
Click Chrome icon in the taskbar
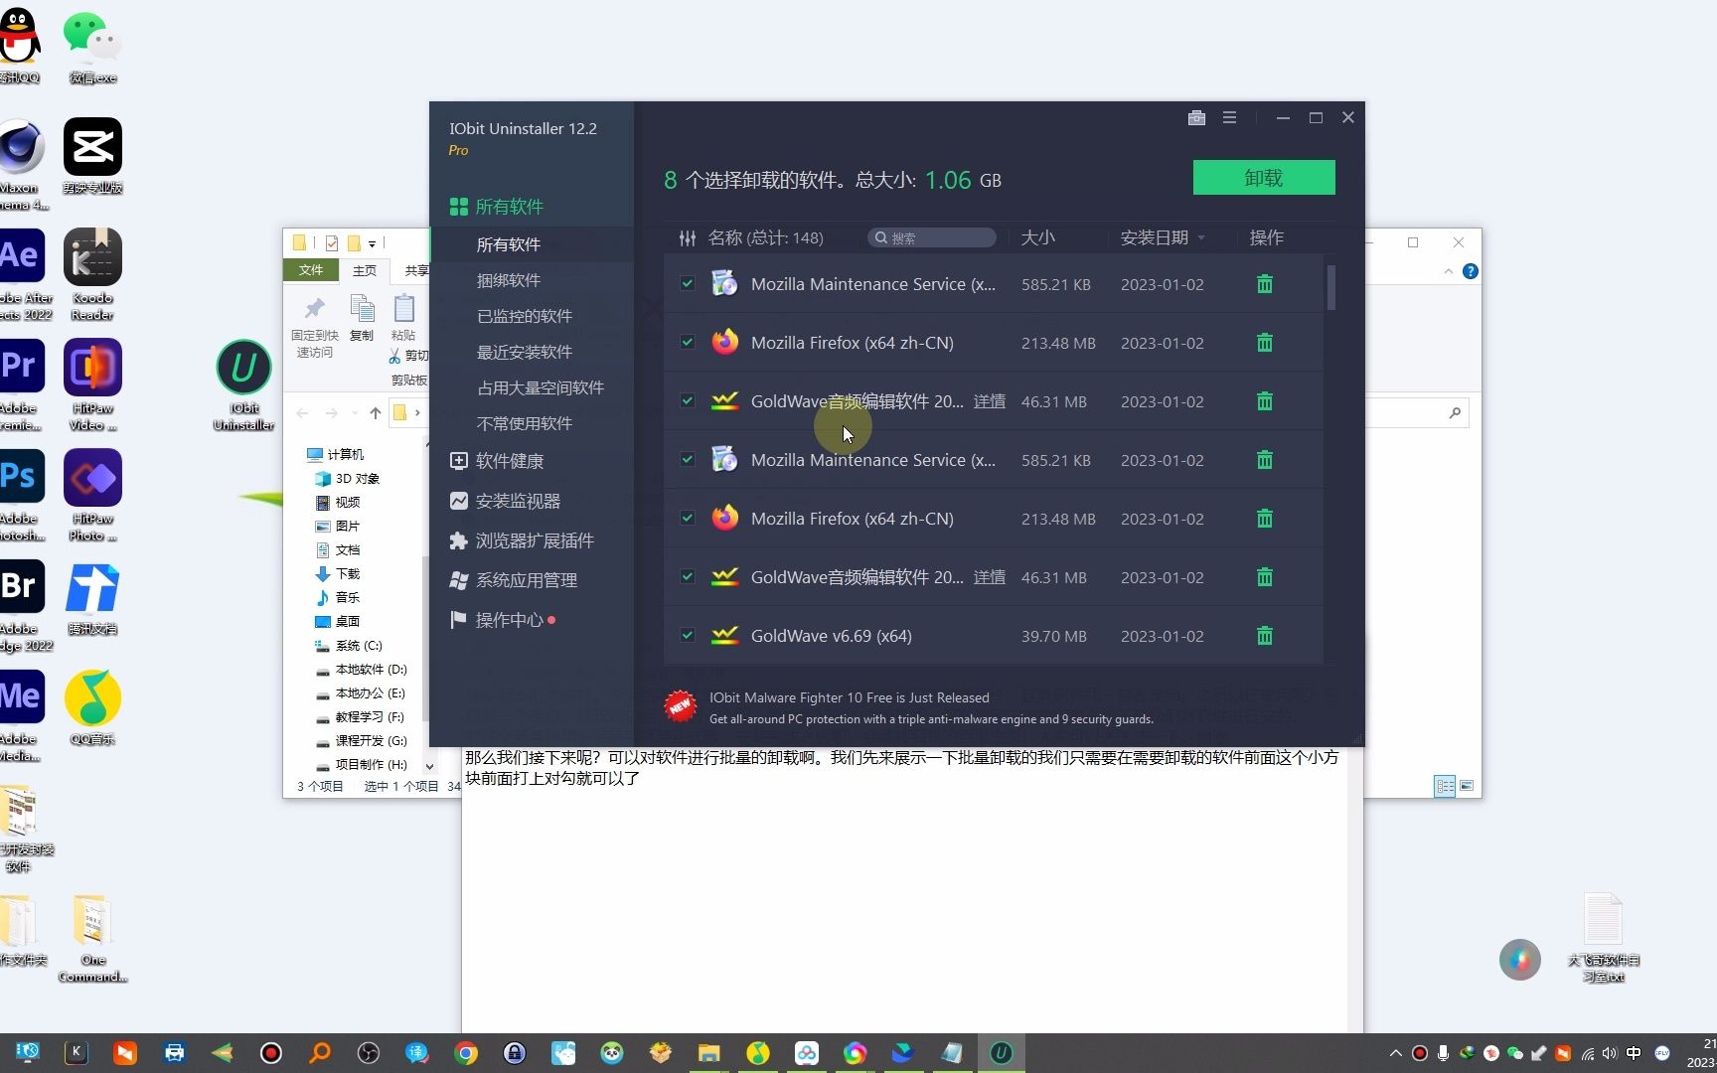pos(465,1053)
